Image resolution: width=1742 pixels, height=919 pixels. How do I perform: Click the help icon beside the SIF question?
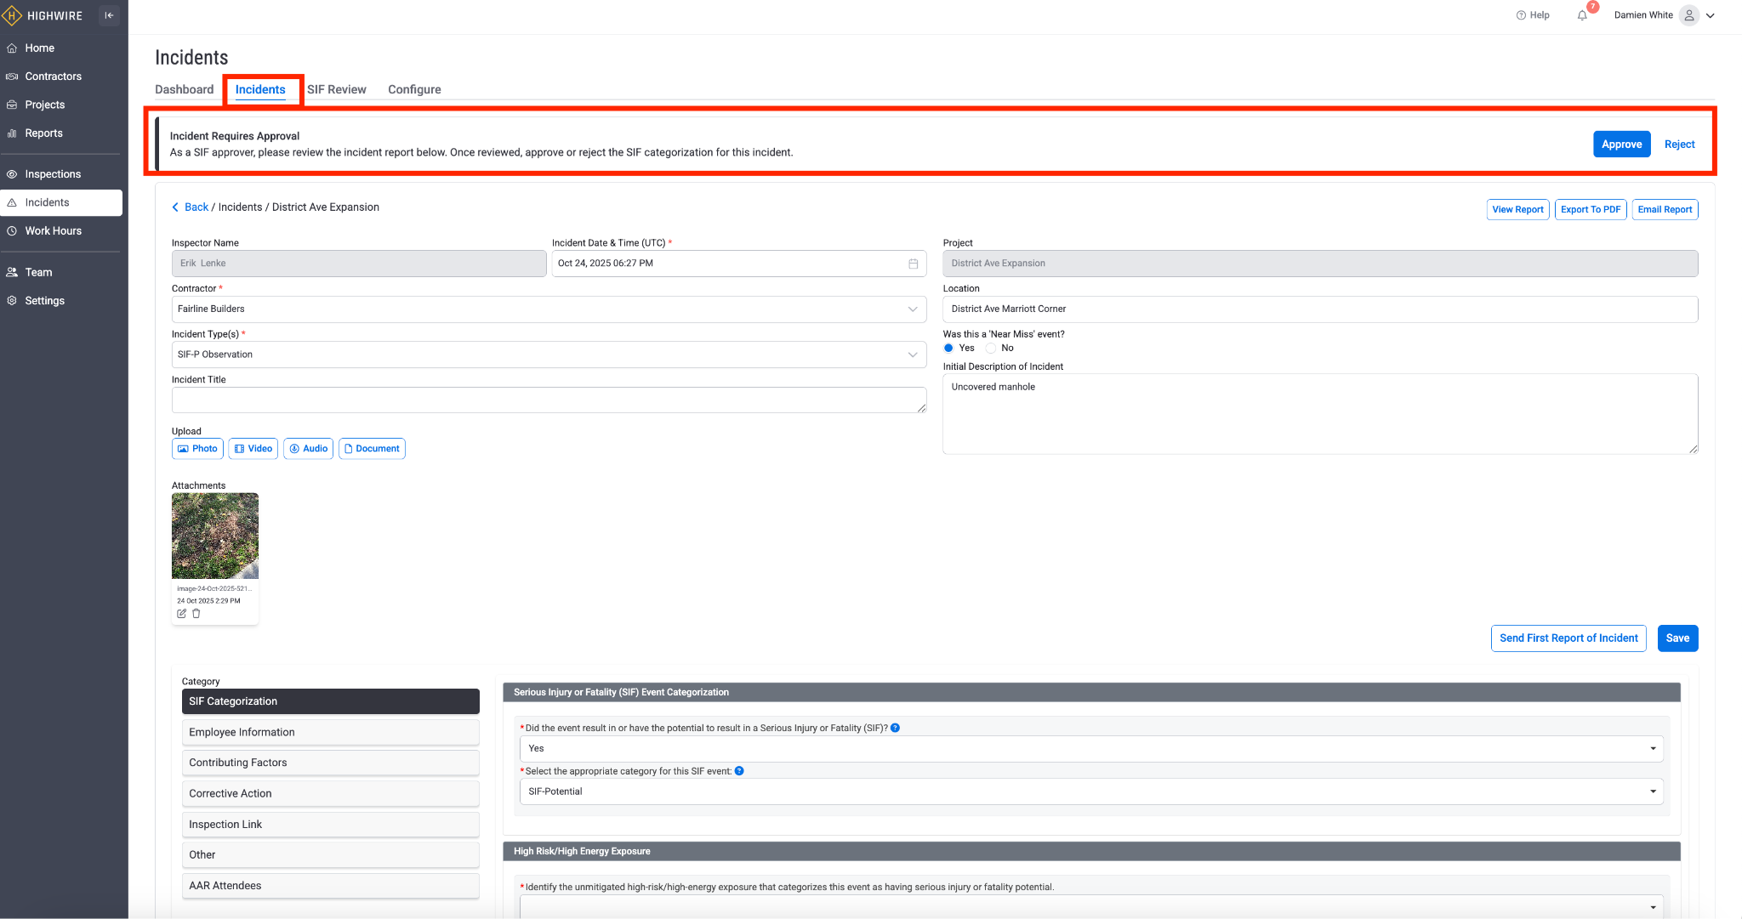895,728
